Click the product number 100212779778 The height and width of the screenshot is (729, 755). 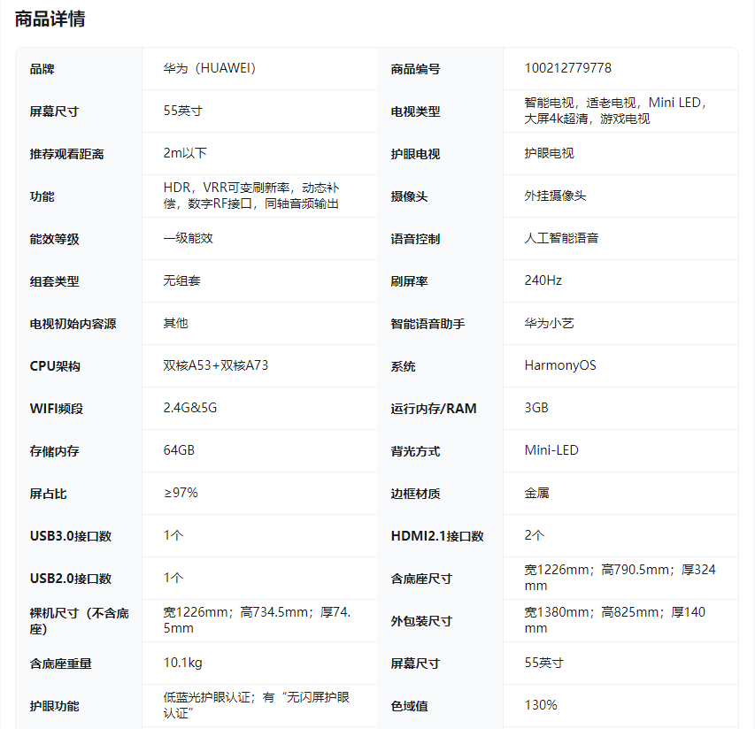[567, 69]
